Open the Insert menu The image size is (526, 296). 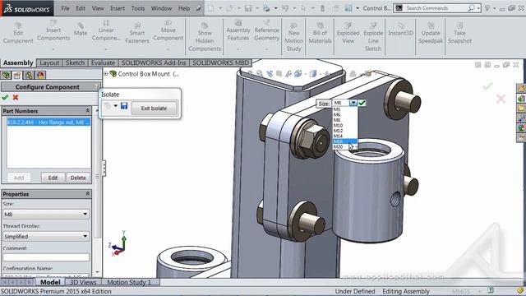coord(118,8)
